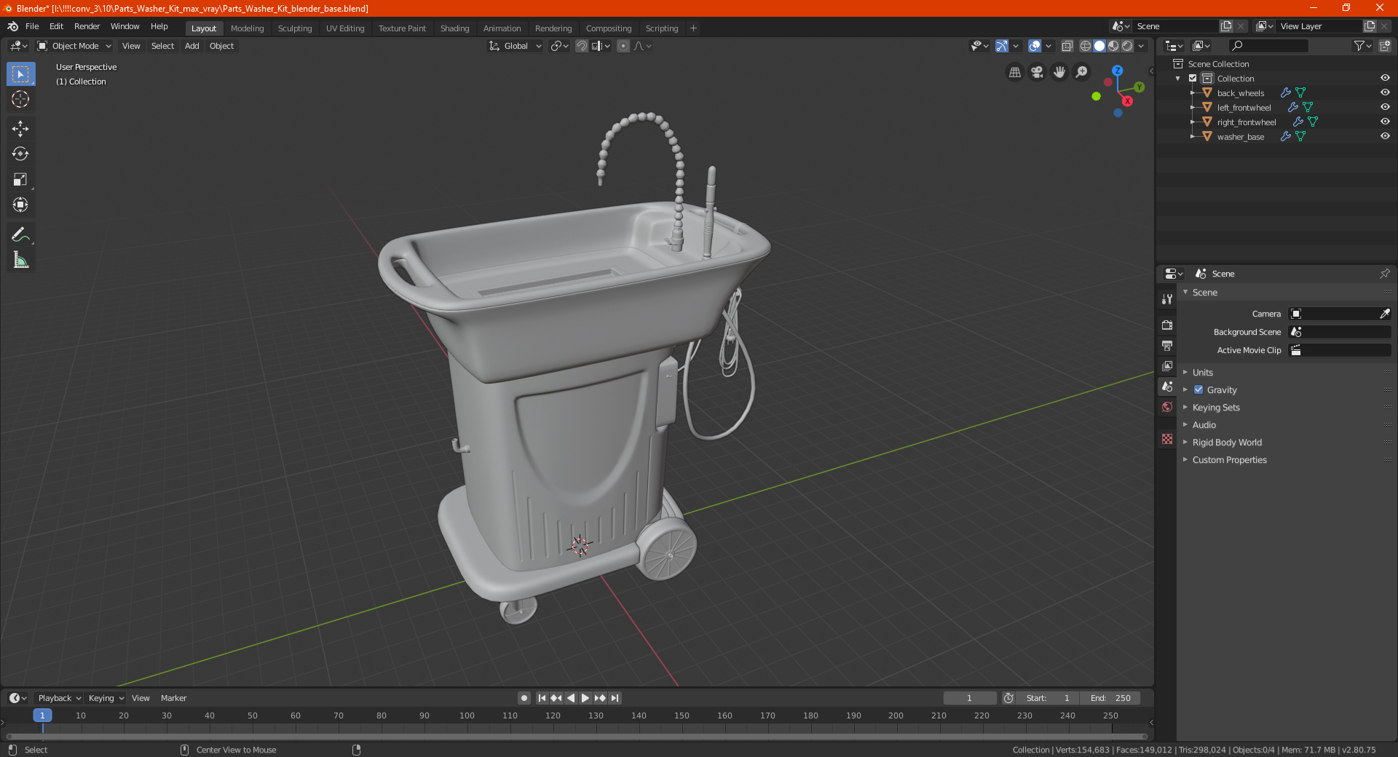This screenshot has width=1398, height=757.
Task: Open the World properties tab
Action: click(1167, 407)
